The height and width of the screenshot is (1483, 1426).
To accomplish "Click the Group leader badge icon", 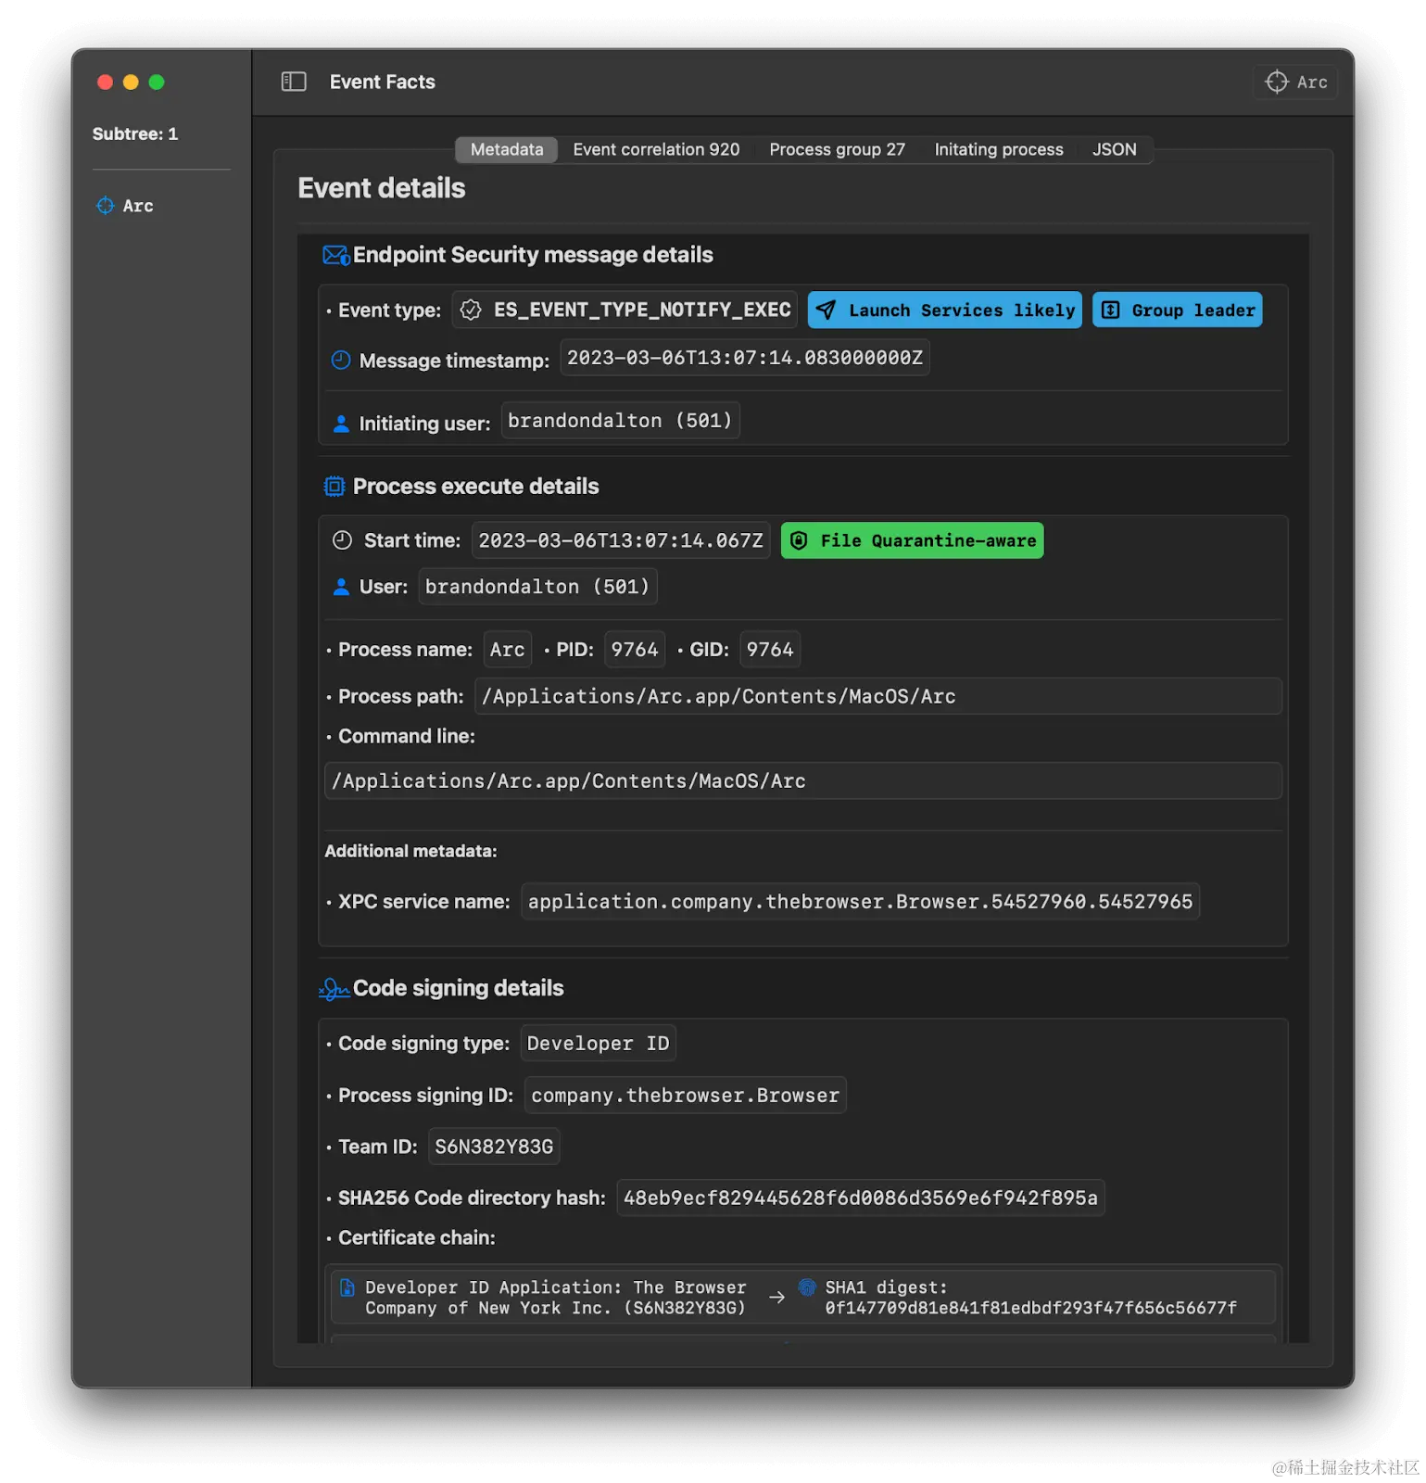I will click(x=1110, y=310).
